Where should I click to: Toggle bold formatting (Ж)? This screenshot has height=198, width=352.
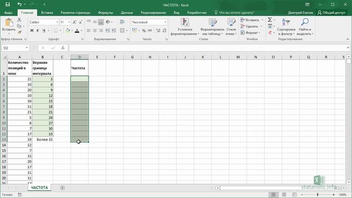click(x=32, y=31)
